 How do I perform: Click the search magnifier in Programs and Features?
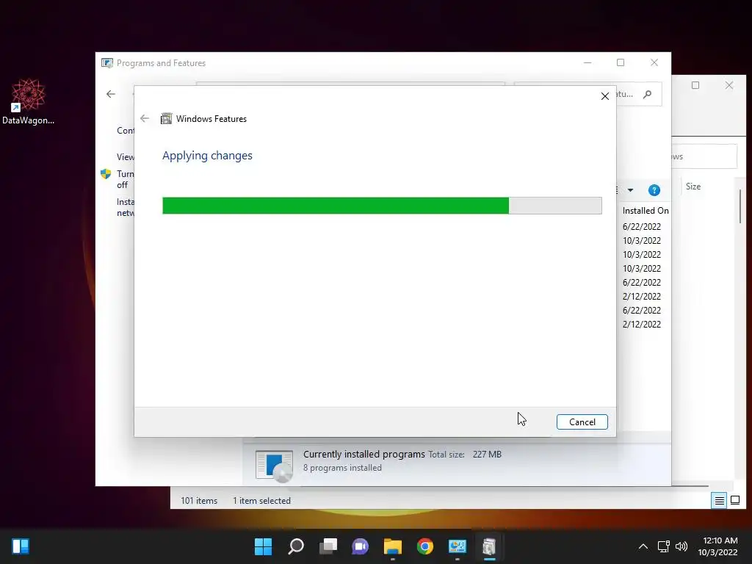click(648, 94)
